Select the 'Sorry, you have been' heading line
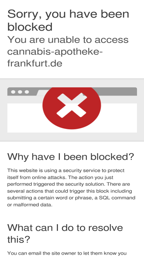The width and height of the screenshot is (144, 256). pos(68,14)
